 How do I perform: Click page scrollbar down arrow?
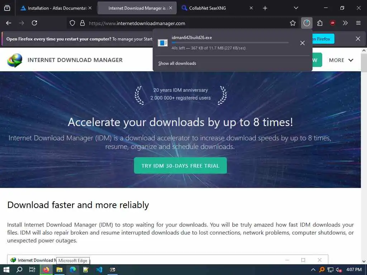[x=364, y=261]
